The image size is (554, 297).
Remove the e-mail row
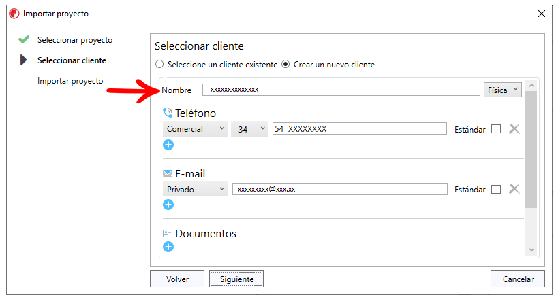click(514, 189)
